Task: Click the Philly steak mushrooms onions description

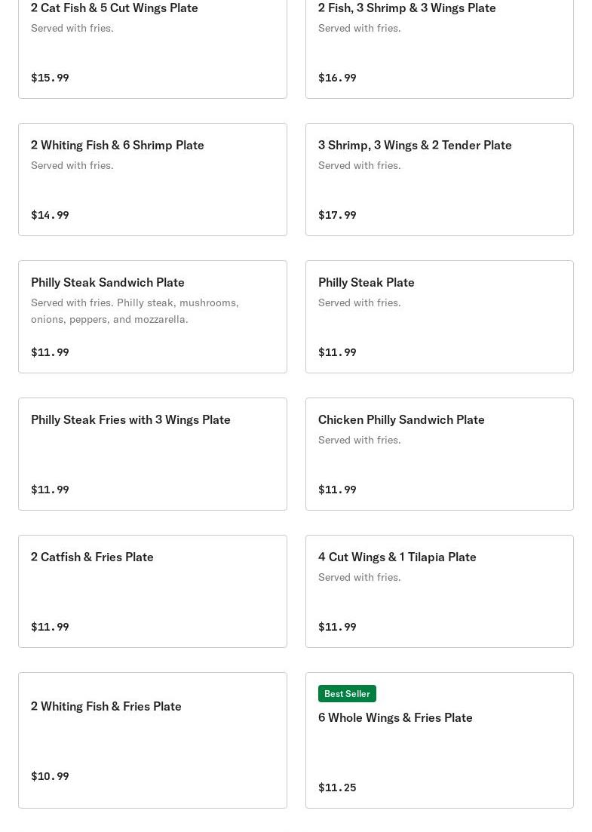Action: click(x=134, y=311)
